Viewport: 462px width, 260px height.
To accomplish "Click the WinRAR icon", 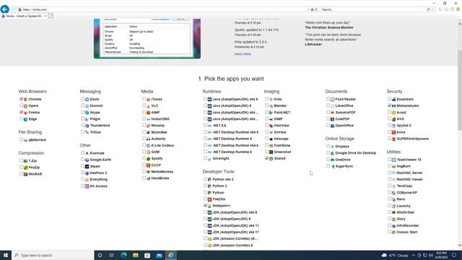I will pyautogui.click(x=26, y=174).
